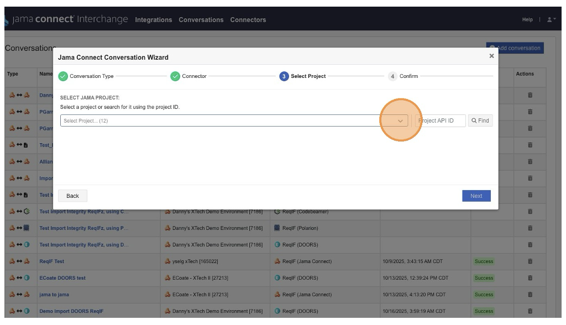This screenshot has height=325, width=566.
Task: Delete the Polarion ReqIF conversation row
Action: pos(530,228)
